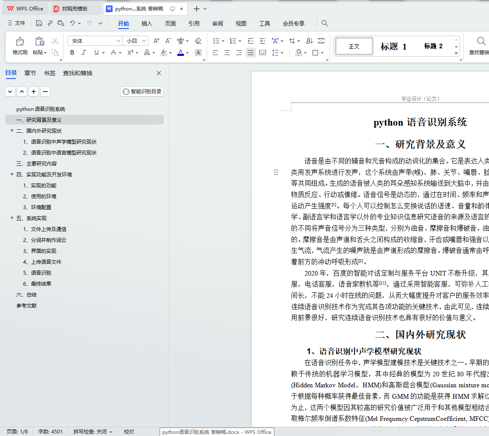The image size is (489, 436).
Task: Collapse the 五、系统实现 outline section
Action: point(12,218)
